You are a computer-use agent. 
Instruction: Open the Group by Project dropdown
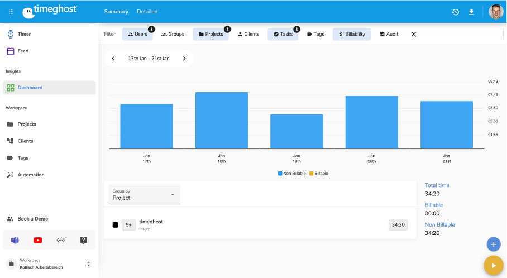[x=144, y=195]
